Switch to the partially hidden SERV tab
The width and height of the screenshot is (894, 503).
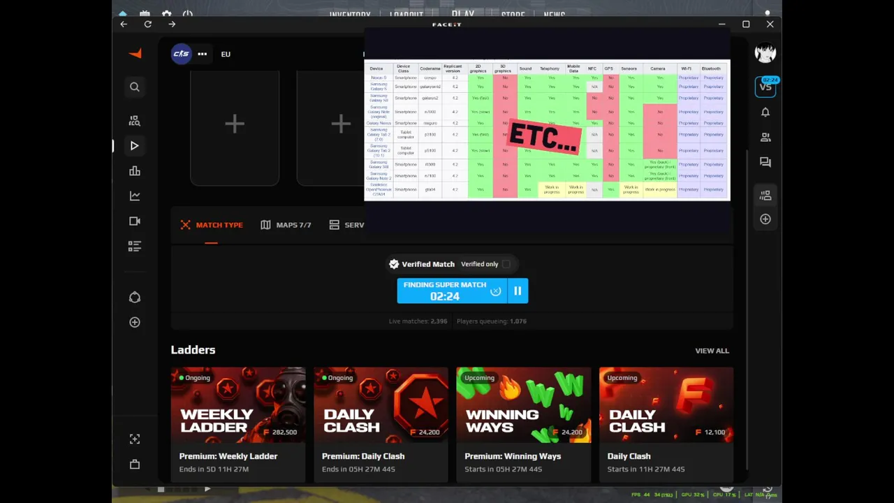click(x=346, y=225)
